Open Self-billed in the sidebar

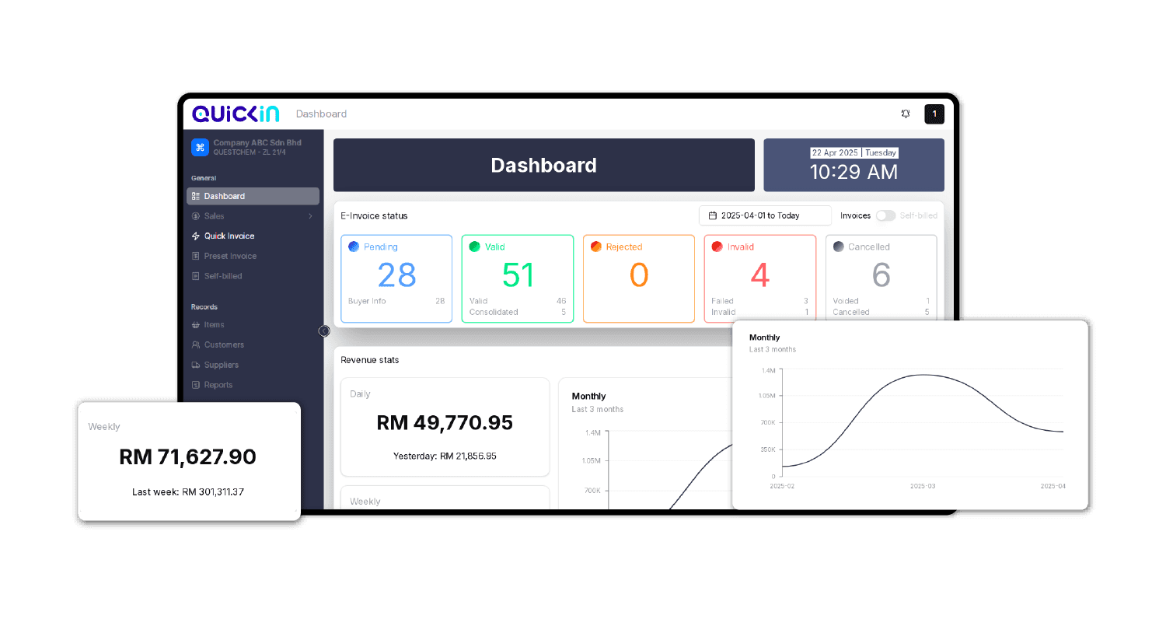tap(223, 277)
